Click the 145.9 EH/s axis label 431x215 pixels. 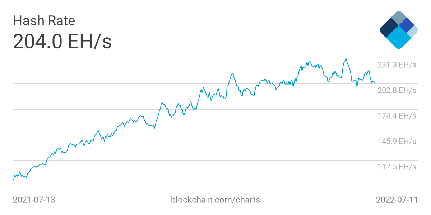[397, 141]
